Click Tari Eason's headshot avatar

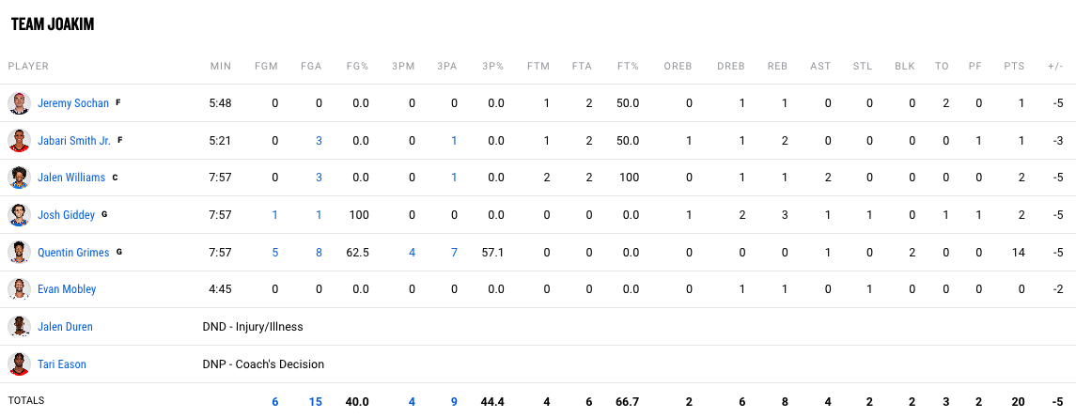[x=19, y=364]
